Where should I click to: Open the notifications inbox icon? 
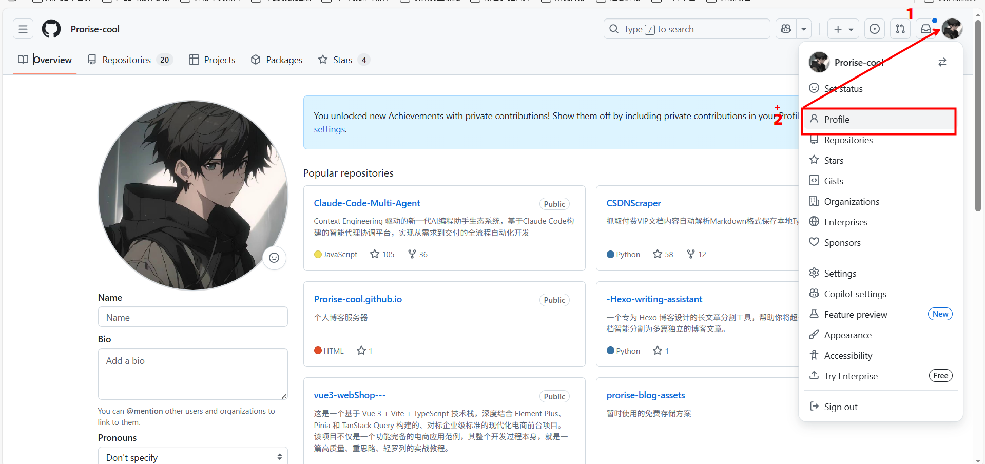click(x=926, y=29)
